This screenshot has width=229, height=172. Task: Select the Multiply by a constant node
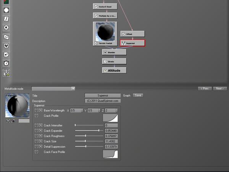pos(105,16)
